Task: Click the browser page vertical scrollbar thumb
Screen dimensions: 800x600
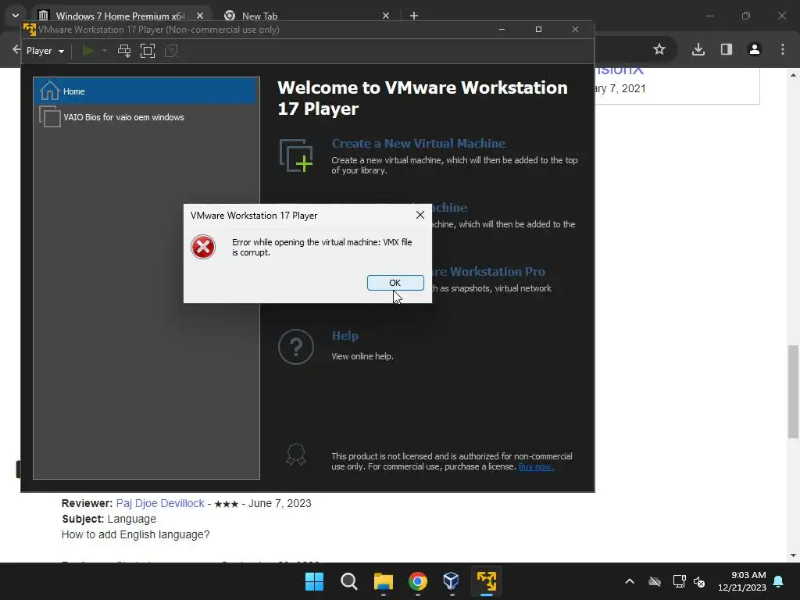Action: 793,392
